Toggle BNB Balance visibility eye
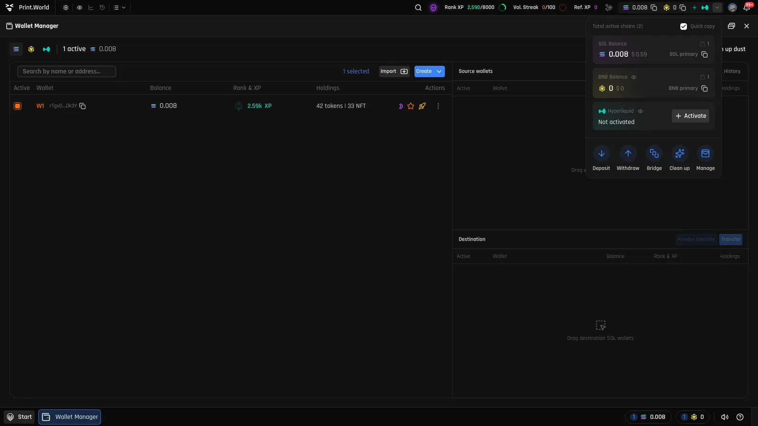 634,77
